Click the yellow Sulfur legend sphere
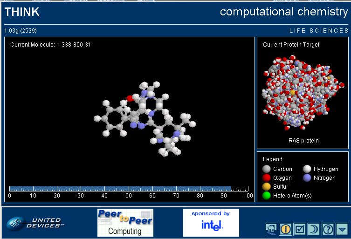Viewport: 351px width, 239px height. point(266,186)
